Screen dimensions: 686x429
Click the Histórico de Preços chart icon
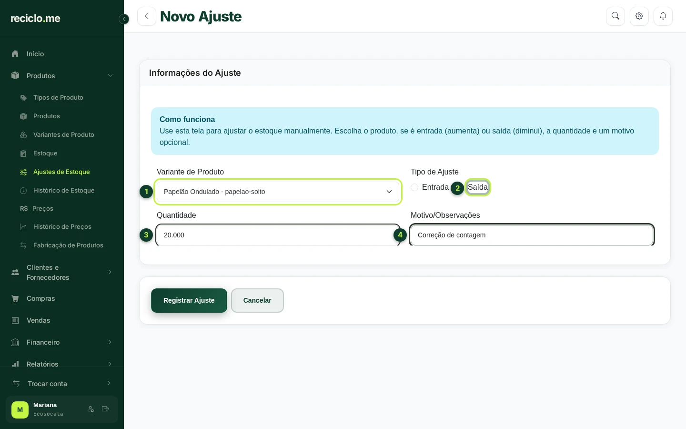coord(23,227)
